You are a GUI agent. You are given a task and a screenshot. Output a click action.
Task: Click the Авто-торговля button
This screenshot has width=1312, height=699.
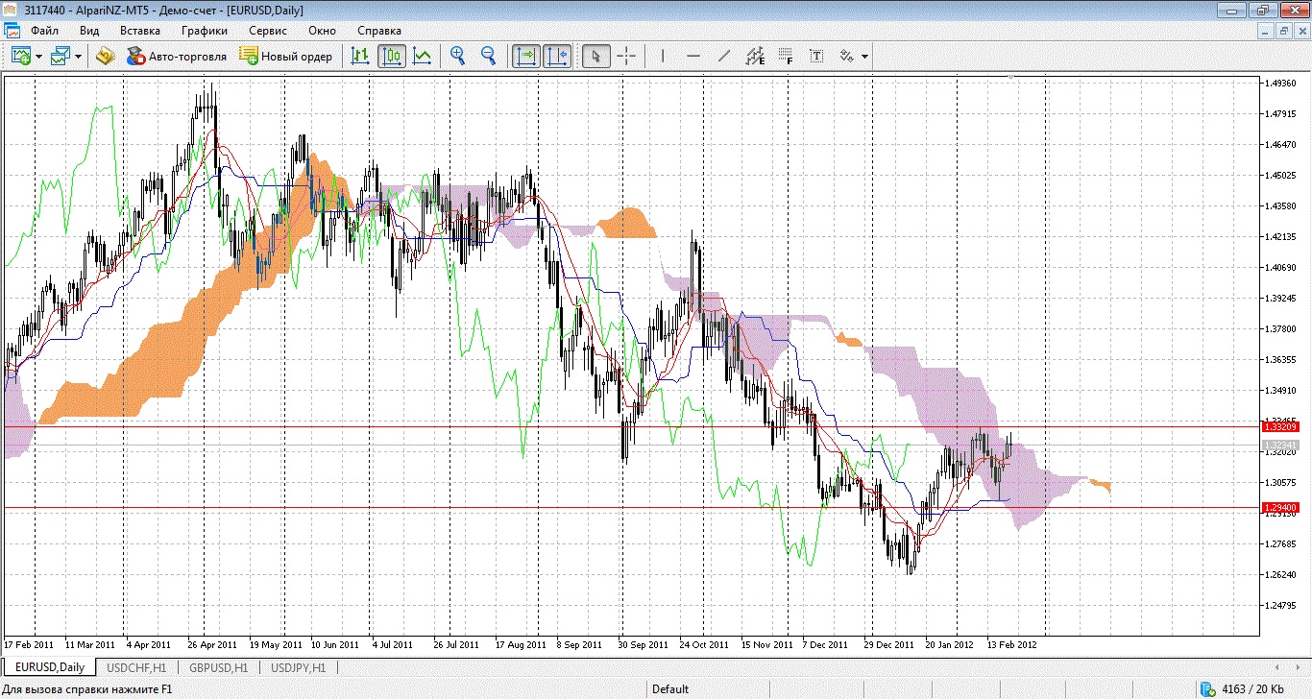177,56
